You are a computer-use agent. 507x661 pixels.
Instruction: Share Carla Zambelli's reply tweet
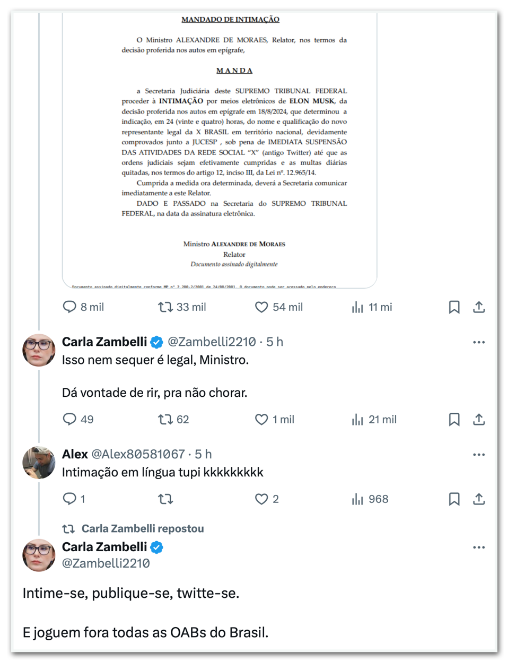[x=479, y=420]
